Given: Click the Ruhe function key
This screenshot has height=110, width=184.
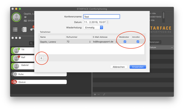Looking at the screenshot, I should [39, 74].
